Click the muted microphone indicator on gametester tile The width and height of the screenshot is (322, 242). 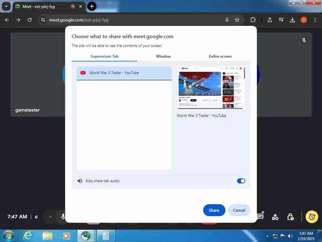pos(304,40)
